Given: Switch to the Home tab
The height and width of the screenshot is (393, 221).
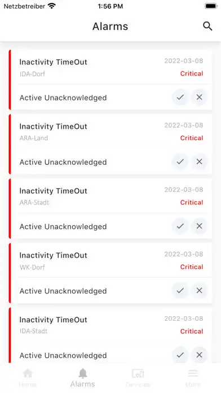Looking at the screenshot, I should pyautogui.click(x=28, y=378).
